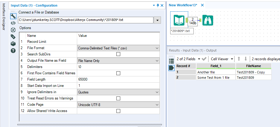The image size is (280, 127).
Task: Click the checkmark apply fields icon
Action: pos(204,59)
